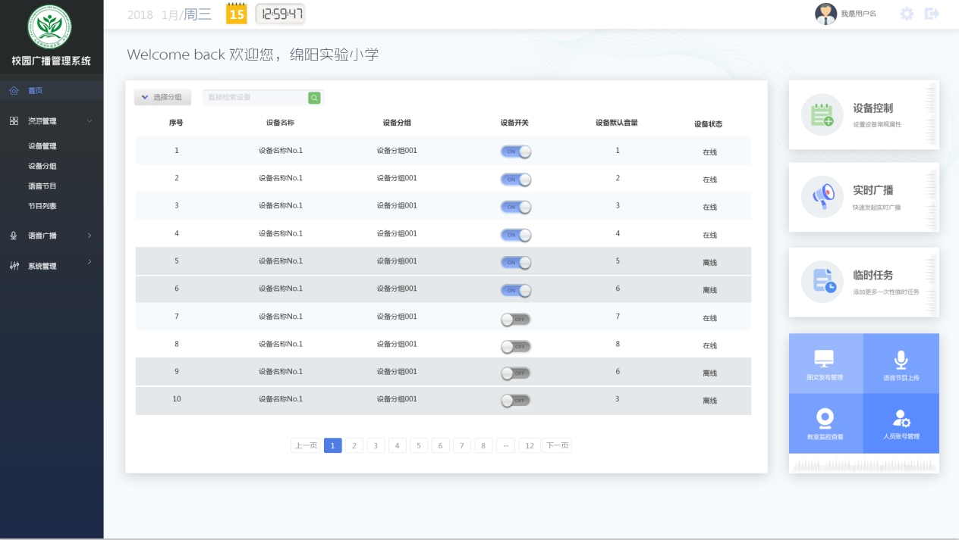The image size is (959, 540).
Task: Open 教室监控查看 webcam tile
Action: 825,423
